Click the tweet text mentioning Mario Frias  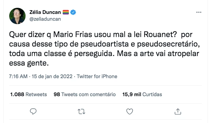click(x=105, y=49)
